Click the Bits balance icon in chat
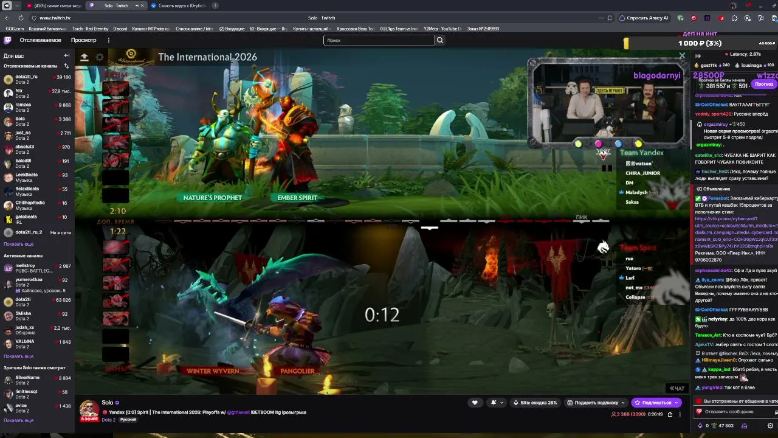 (x=700, y=426)
